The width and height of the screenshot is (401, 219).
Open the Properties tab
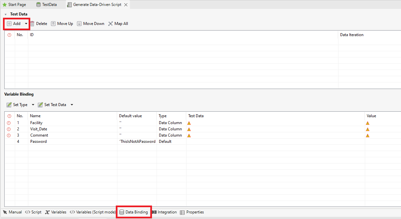(192, 212)
